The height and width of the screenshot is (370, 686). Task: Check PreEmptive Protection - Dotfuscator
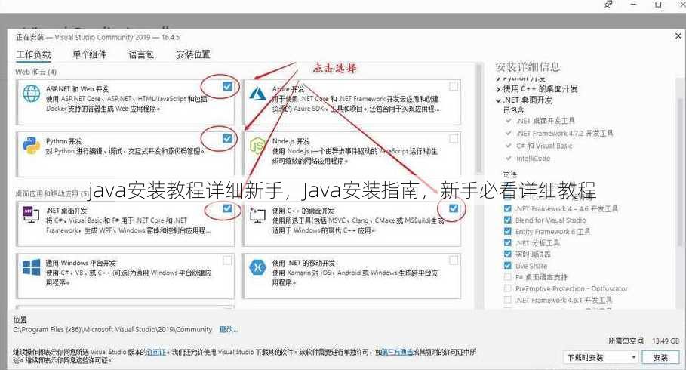[507, 288]
